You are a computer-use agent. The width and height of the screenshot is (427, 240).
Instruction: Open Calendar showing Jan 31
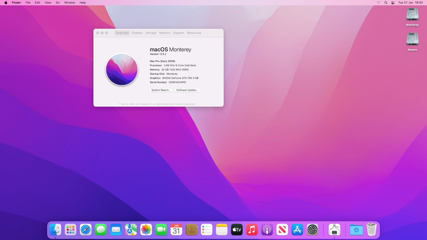(x=176, y=230)
